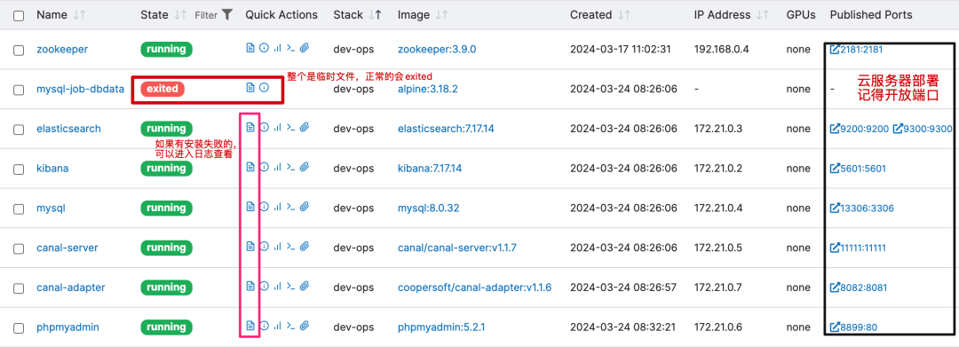Open published port 5601:5601 link
Viewport: 959px width, 347px height.
click(x=858, y=168)
